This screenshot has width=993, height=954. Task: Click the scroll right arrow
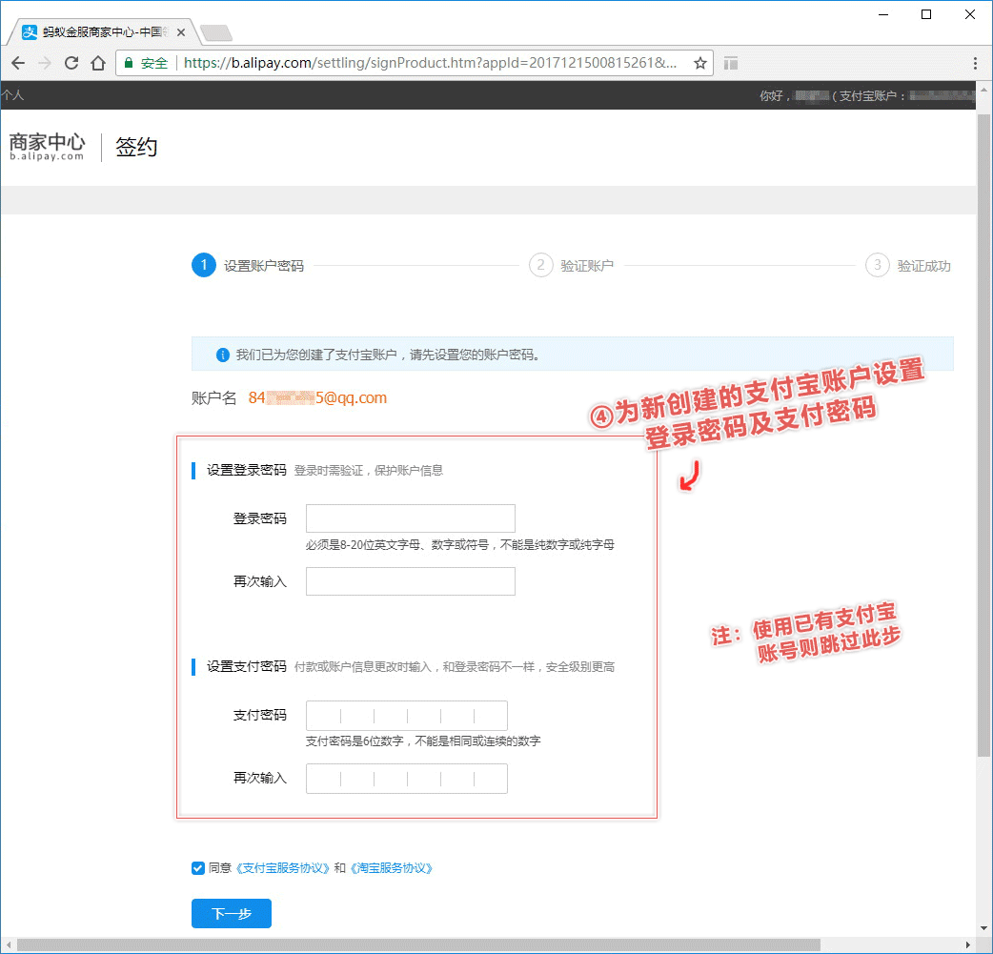(x=967, y=944)
